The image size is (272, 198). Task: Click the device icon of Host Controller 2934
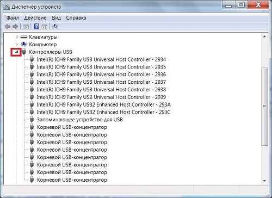pos(32,59)
